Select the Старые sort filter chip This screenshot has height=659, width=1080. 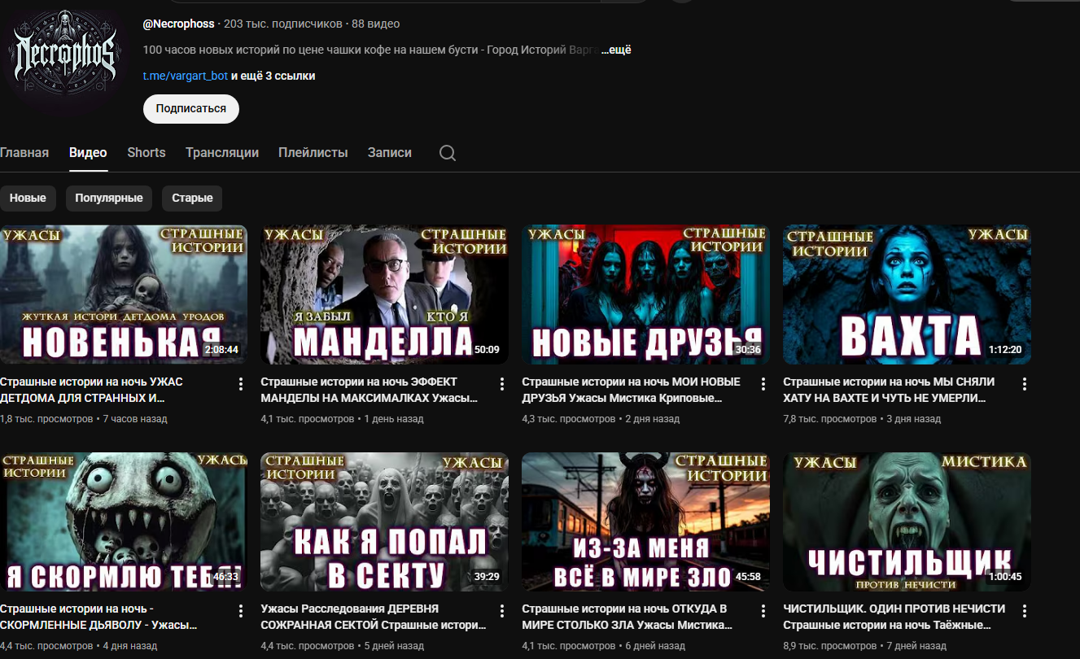[192, 198]
